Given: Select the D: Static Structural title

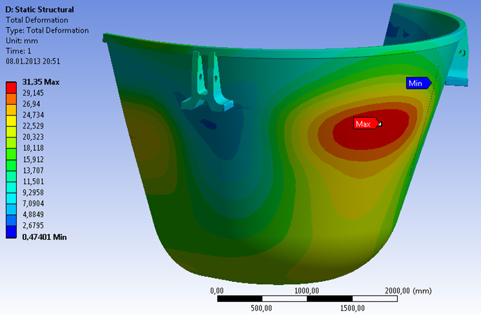Looking at the screenshot, I should pos(39,10).
